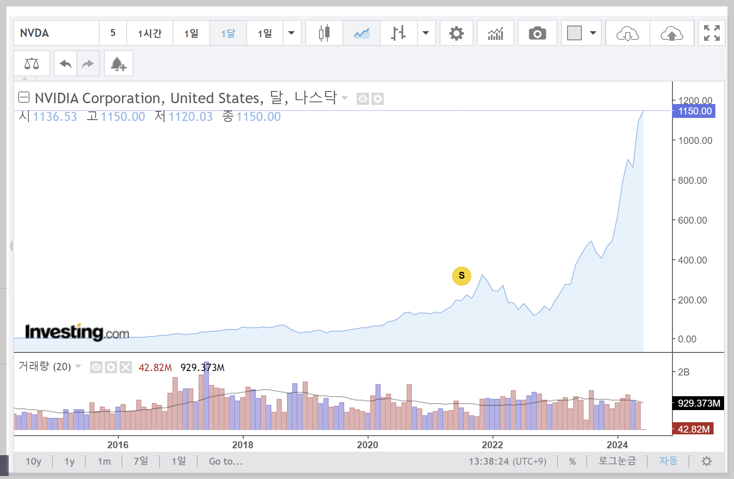Open the chart style dropdown arrow
This screenshot has height=479, width=734.
pyautogui.click(x=426, y=33)
